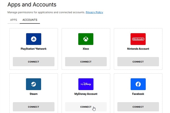Click the 'Manage permissions for applications' description text

(46, 12)
